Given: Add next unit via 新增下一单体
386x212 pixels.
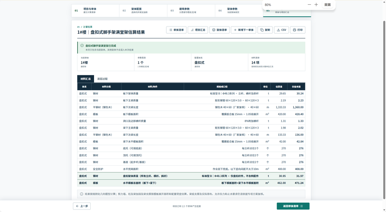Looking at the screenshot, I should 244,30.
